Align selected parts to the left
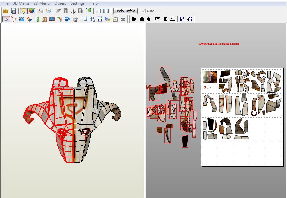 [x=134, y=19]
